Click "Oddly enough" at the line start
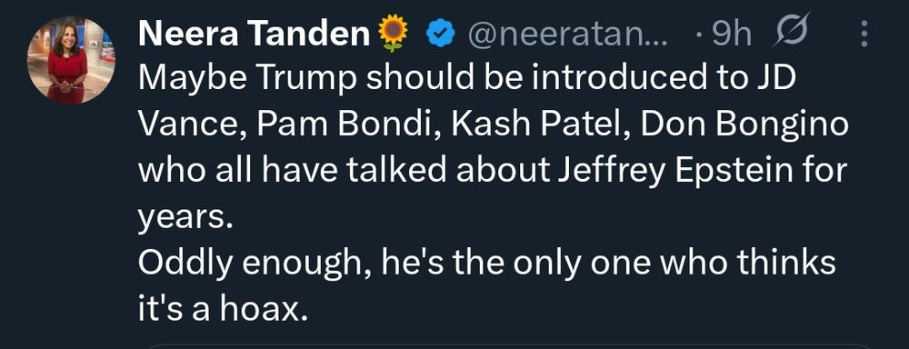The height and width of the screenshot is (349, 909). coord(252,265)
